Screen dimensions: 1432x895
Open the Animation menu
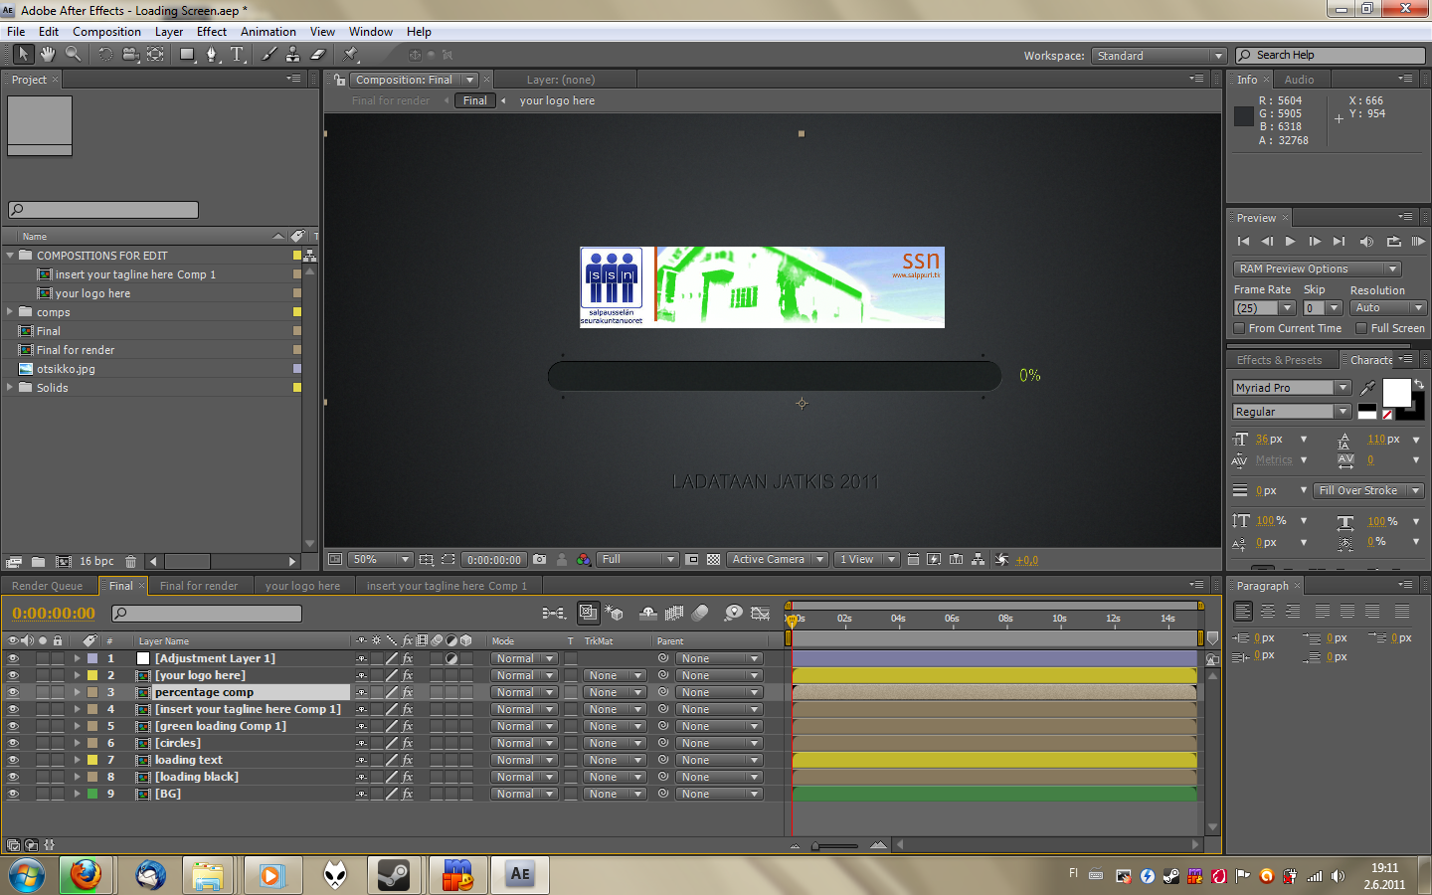tap(268, 32)
